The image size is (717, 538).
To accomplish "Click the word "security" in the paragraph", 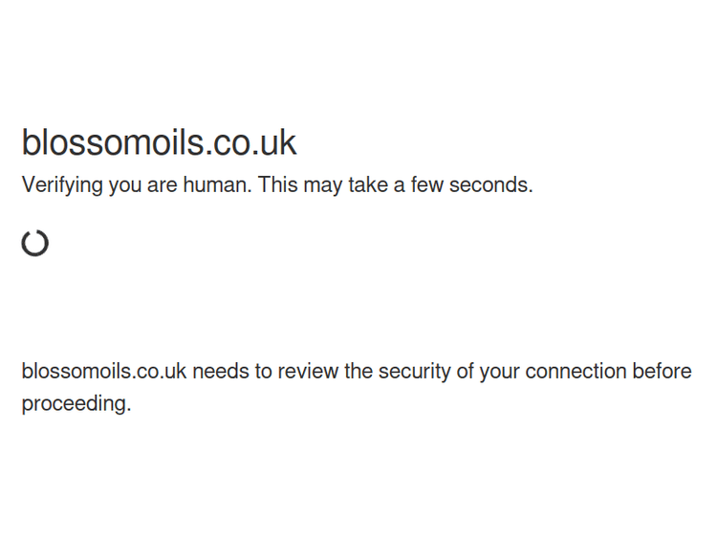I will tap(414, 371).
